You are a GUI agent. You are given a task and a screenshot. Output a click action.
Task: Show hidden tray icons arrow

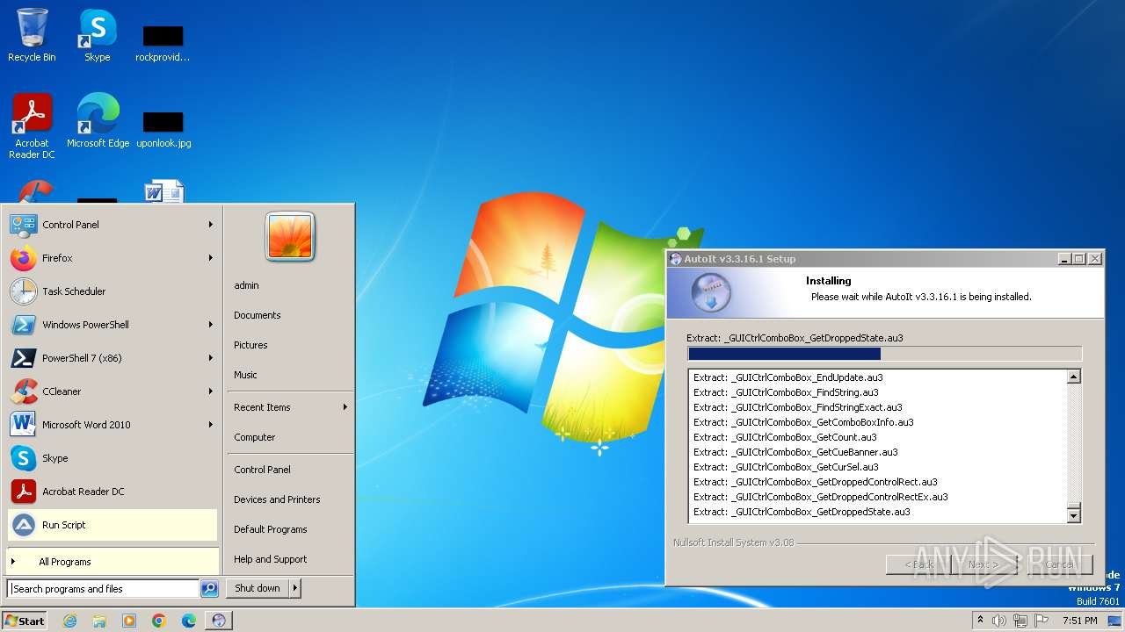tap(981, 621)
